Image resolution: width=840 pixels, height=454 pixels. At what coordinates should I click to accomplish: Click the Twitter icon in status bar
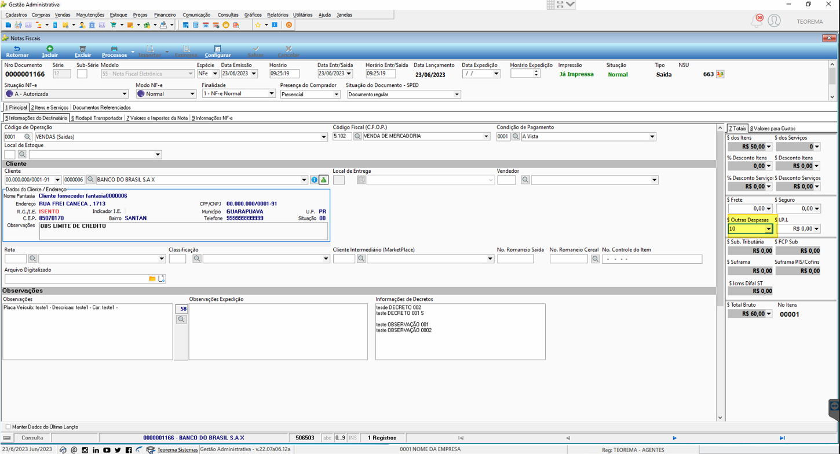pyautogui.click(x=118, y=450)
